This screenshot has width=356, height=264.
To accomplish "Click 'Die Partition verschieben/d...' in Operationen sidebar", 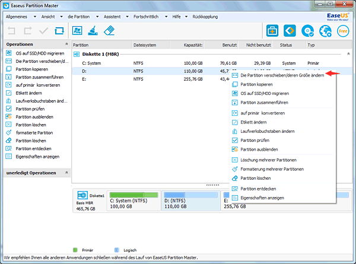I will point(42,61).
